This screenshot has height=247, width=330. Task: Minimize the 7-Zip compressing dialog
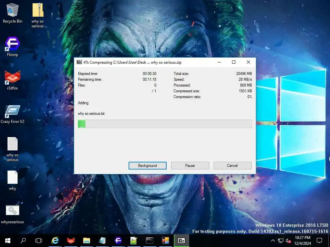pyautogui.click(x=219, y=62)
